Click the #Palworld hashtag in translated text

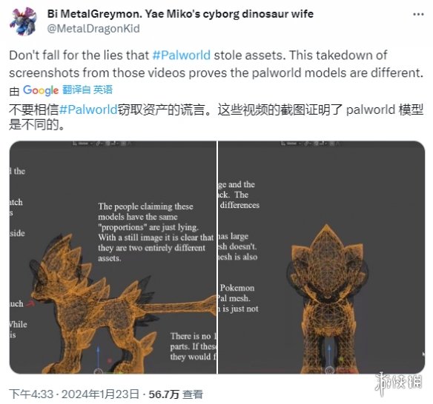[88, 110]
